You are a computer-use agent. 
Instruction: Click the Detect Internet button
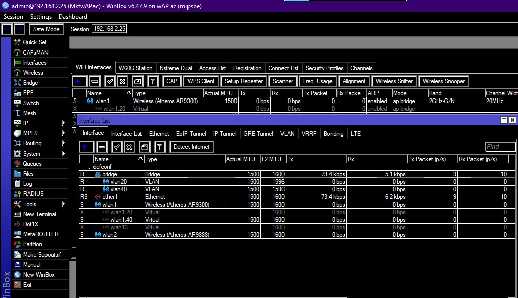[192, 147]
